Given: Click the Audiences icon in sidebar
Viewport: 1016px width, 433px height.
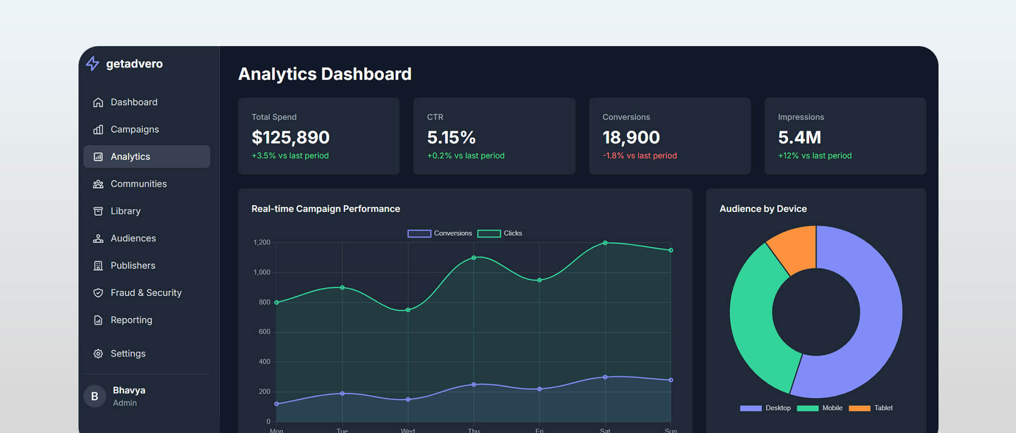Looking at the screenshot, I should [x=98, y=238].
